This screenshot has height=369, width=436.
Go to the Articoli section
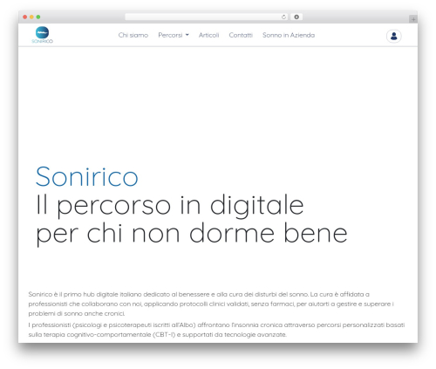(x=208, y=35)
